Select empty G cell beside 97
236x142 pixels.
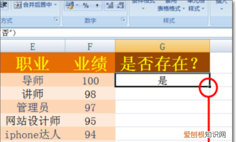162,107
